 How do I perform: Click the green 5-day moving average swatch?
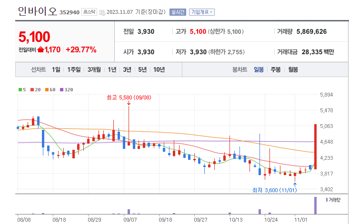point(20,90)
